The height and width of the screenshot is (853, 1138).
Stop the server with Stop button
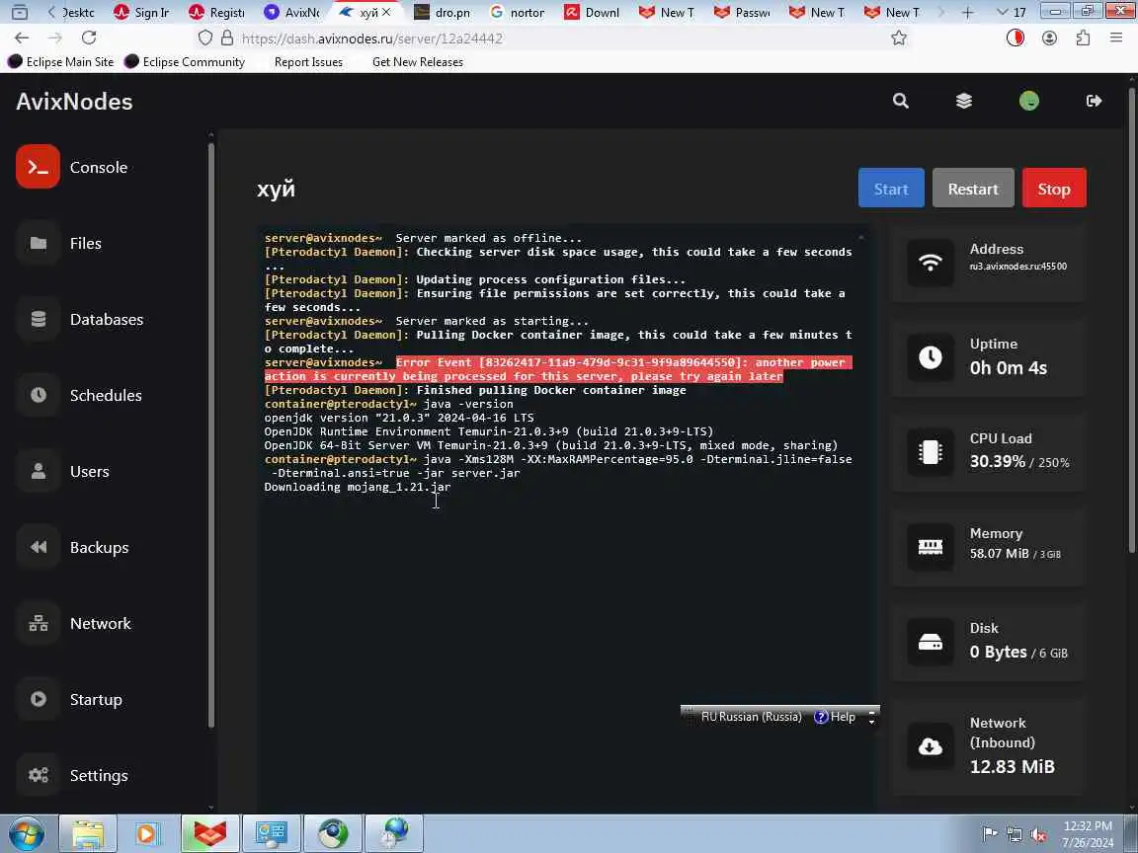(x=1054, y=188)
